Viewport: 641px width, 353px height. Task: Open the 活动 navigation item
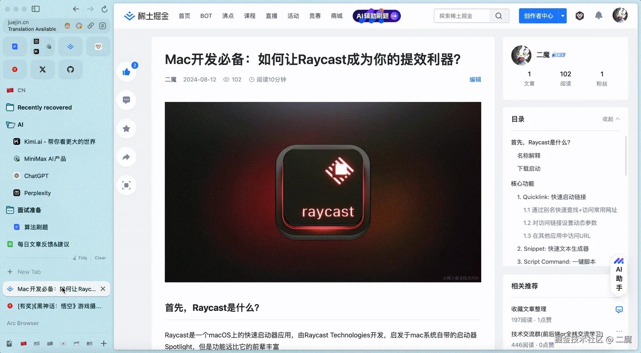pos(293,16)
